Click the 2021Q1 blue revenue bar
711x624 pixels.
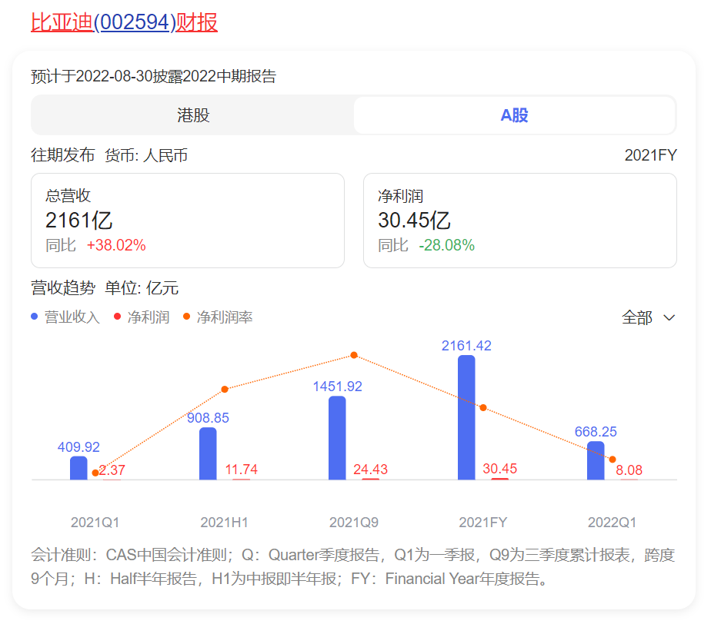[x=78, y=468]
